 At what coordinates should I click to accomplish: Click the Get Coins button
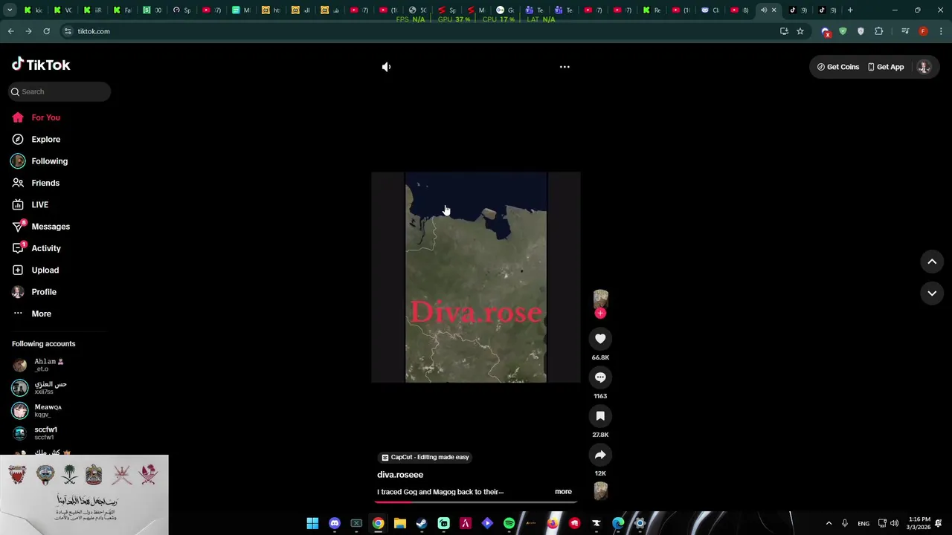[x=838, y=67]
